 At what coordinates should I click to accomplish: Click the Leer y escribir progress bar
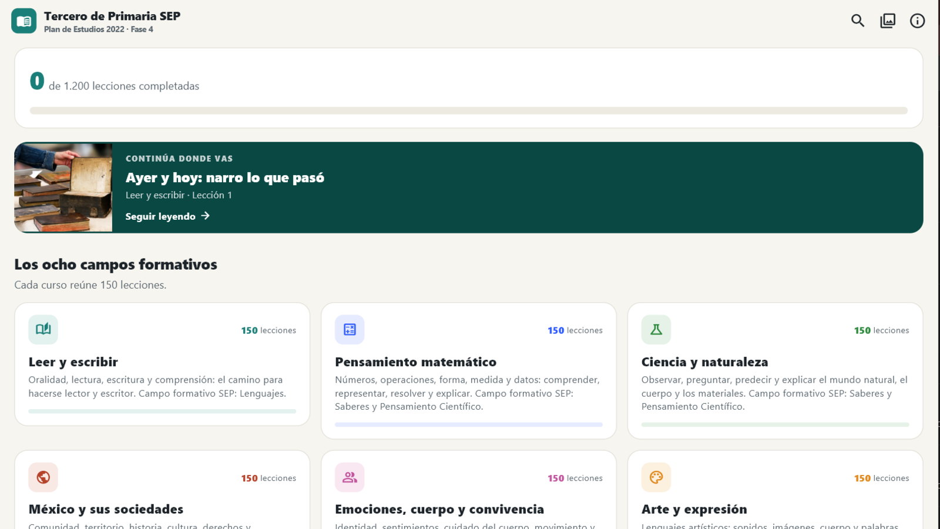click(162, 411)
